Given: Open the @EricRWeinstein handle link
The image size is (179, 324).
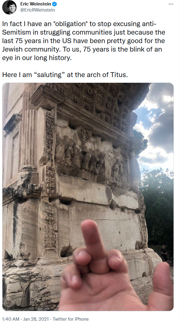Looking at the screenshot, I should pos(37,10).
